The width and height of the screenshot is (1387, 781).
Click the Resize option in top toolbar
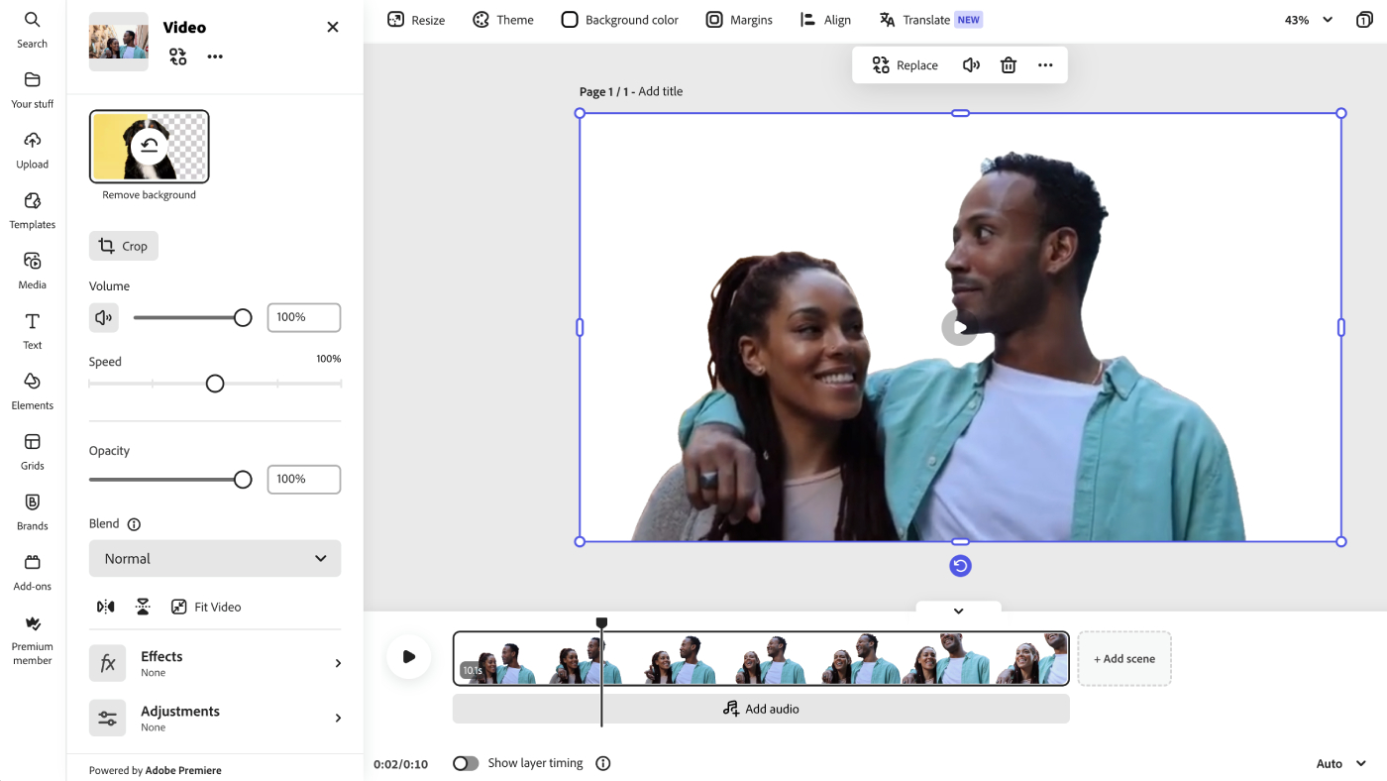416,20
